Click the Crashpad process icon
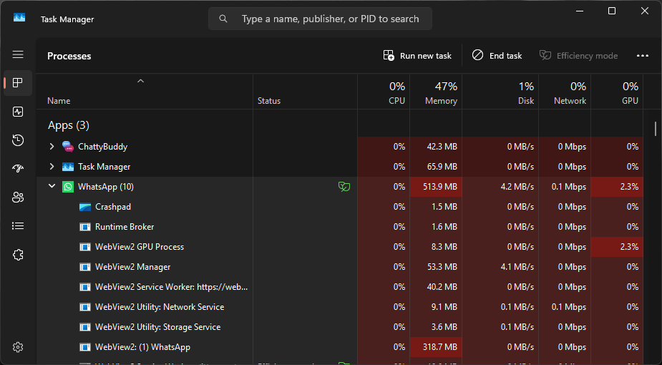662x365 pixels. [85, 207]
